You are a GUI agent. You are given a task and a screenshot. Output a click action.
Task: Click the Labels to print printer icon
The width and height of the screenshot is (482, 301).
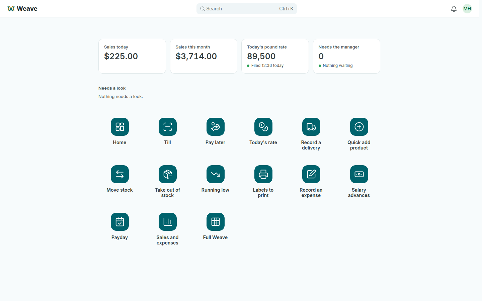click(263, 174)
